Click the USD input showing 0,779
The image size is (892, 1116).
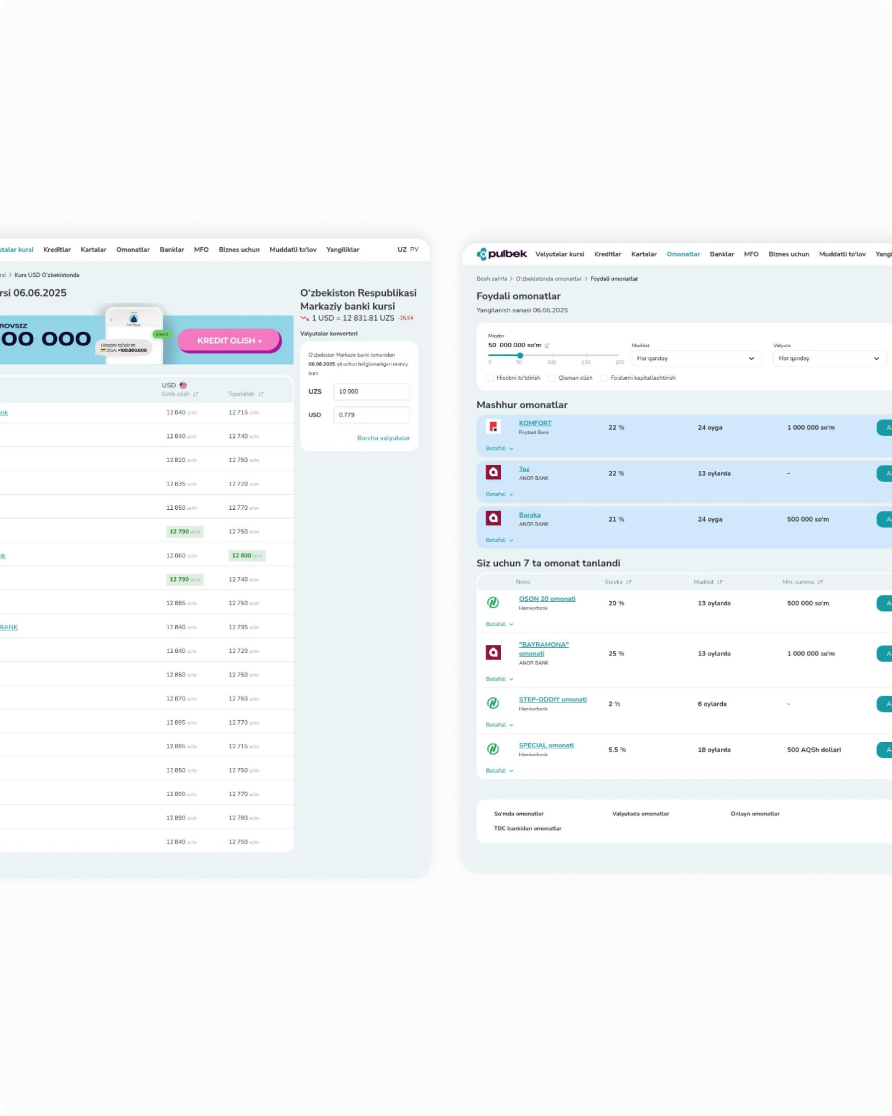point(372,415)
